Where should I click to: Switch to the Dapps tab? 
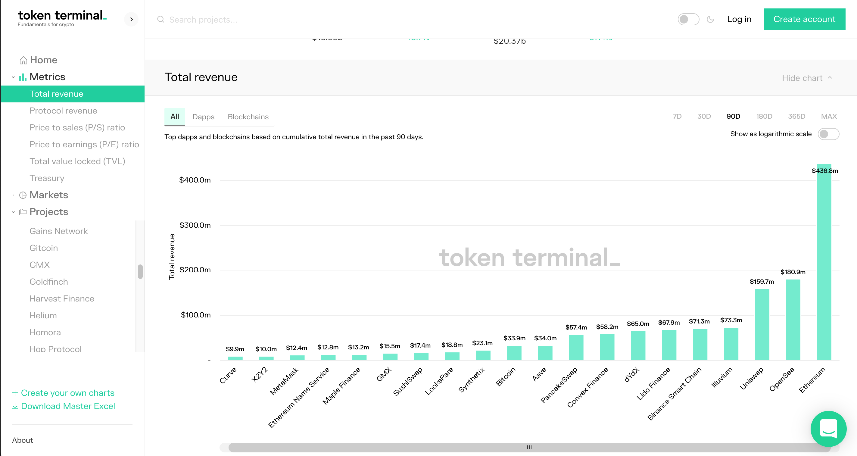click(x=203, y=117)
